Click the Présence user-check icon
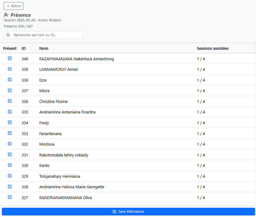 click(x=6, y=15)
